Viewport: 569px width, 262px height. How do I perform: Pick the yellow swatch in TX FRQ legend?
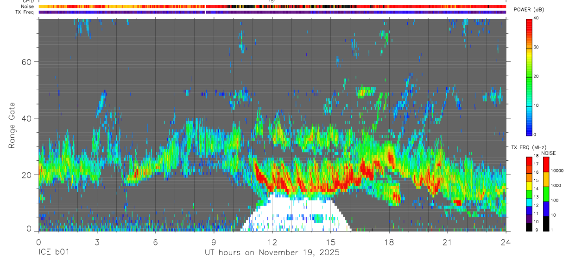[529, 186]
